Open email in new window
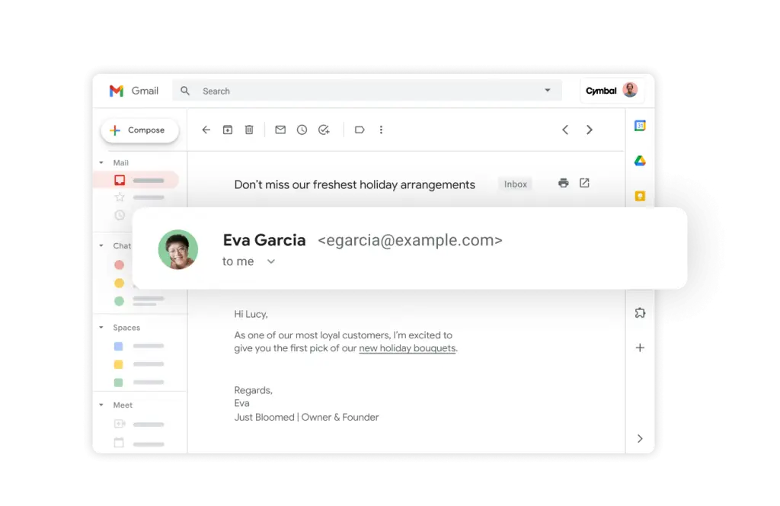The width and height of the screenshot is (780, 506). click(584, 183)
